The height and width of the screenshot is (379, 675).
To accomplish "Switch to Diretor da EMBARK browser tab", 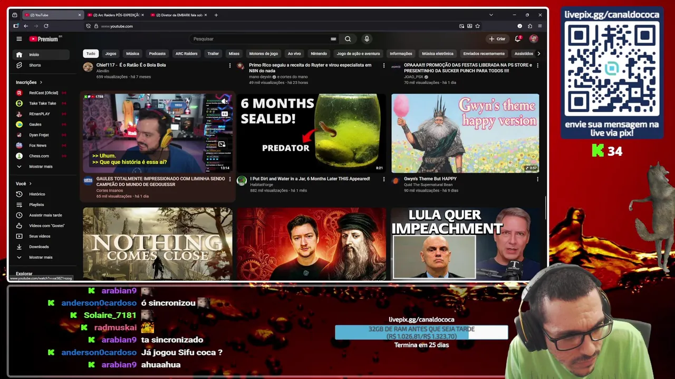I will coord(179,15).
